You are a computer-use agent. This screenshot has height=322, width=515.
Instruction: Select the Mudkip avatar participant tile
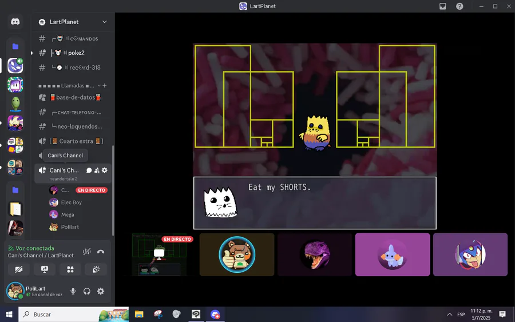(x=393, y=255)
